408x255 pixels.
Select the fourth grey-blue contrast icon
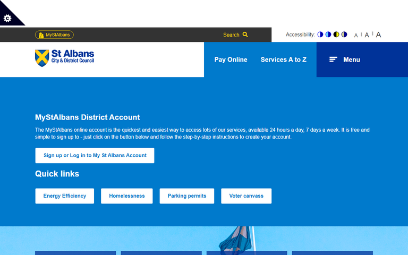pyautogui.click(x=344, y=35)
